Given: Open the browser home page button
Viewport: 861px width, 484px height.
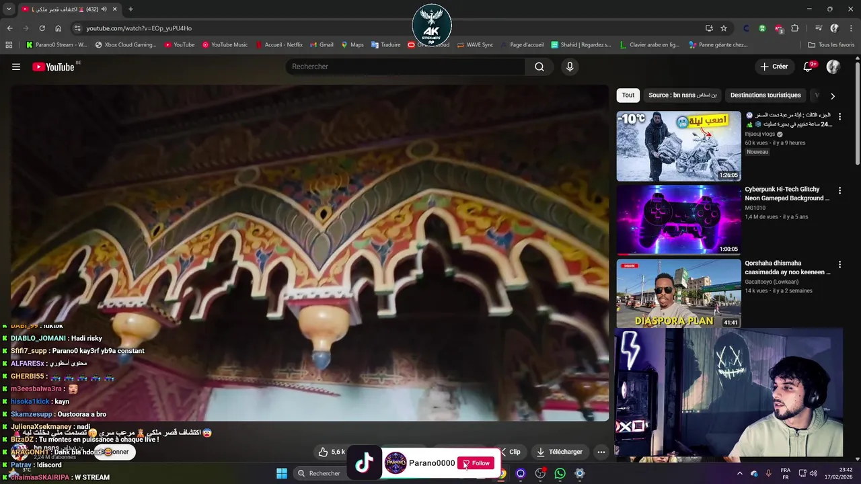Looking at the screenshot, I should click(59, 28).
